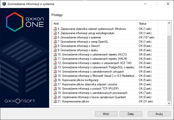174x120 pixels.
Task: Click the icon beside step 14 zainstalowanych usługach
Action: [x=55, y=72]
